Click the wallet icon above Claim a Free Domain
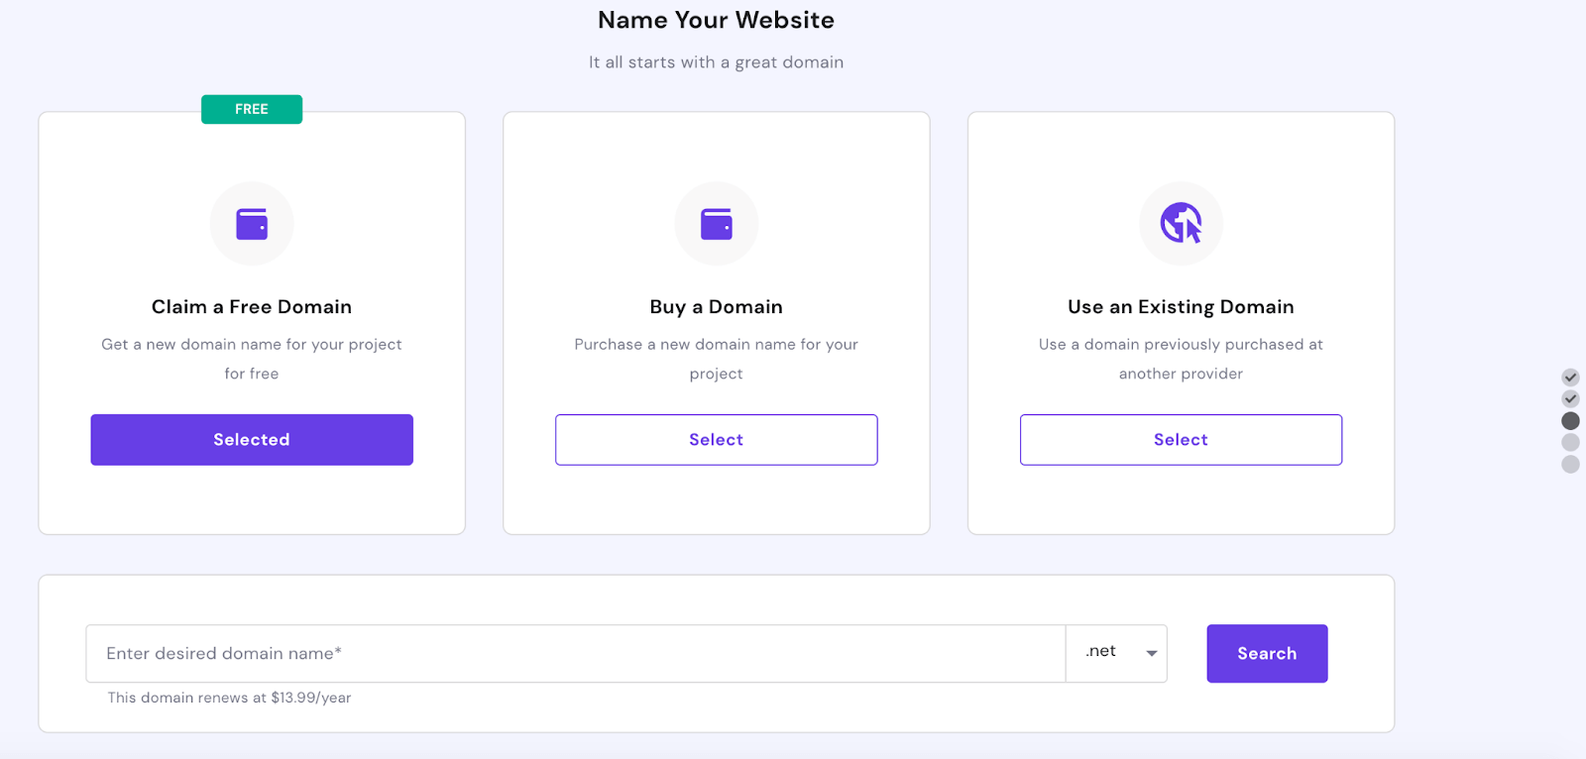Viewport: 1586px width, 759px height. click(252, 224)
